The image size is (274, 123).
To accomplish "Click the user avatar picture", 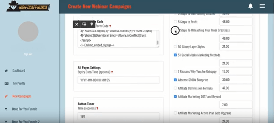I will click(x=28, y=32).
